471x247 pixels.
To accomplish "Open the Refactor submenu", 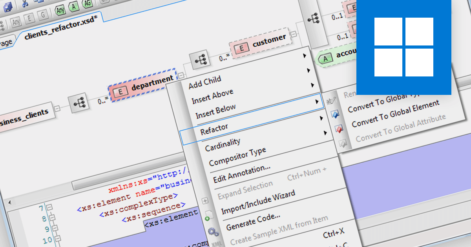I will click(x=214, y=129).
